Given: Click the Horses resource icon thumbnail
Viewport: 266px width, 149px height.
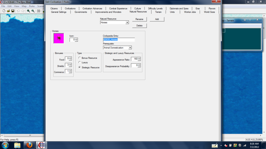Looking at the screenshot, I should (x=59, y=38).
